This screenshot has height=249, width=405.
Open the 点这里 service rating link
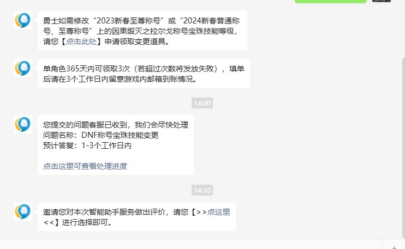click(x=218, y=212)
